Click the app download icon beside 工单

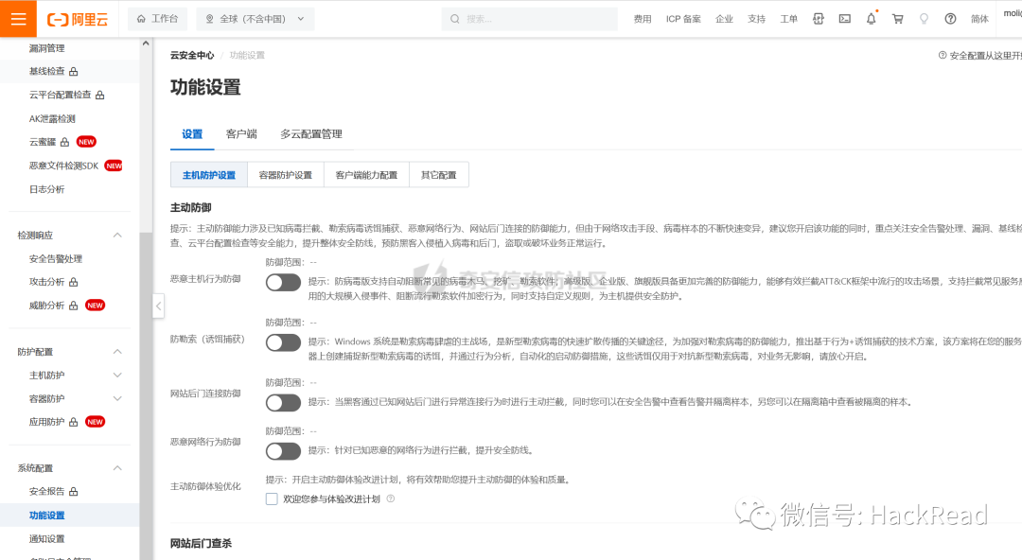[819, 19]
